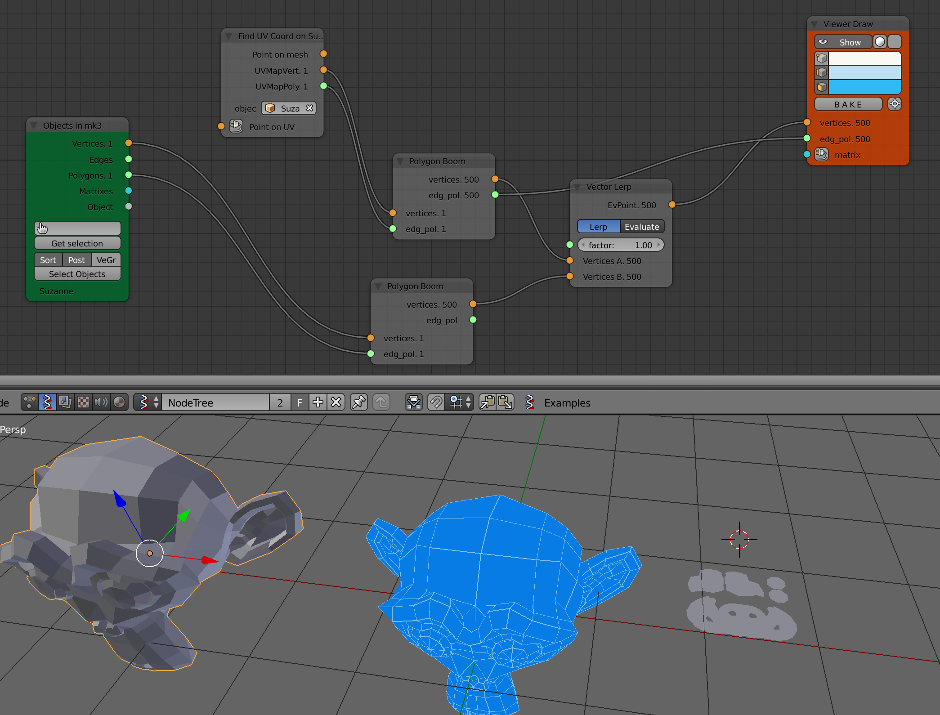Collapse the Objects in mk3 node
940x715 pixels.
(34, 125)
